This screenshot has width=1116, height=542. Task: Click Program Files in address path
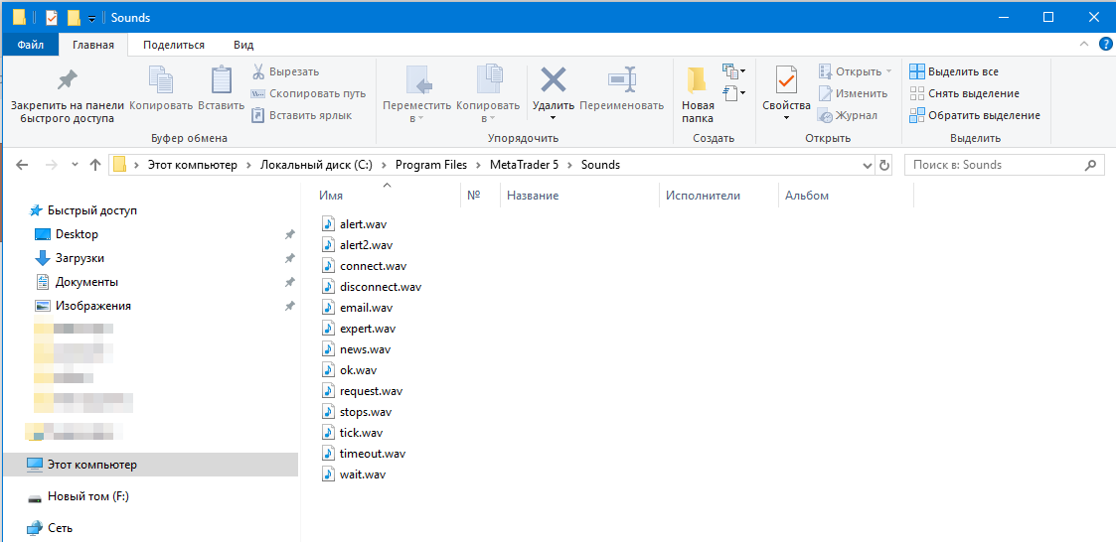pyautogui.click(x=431, y=165)
